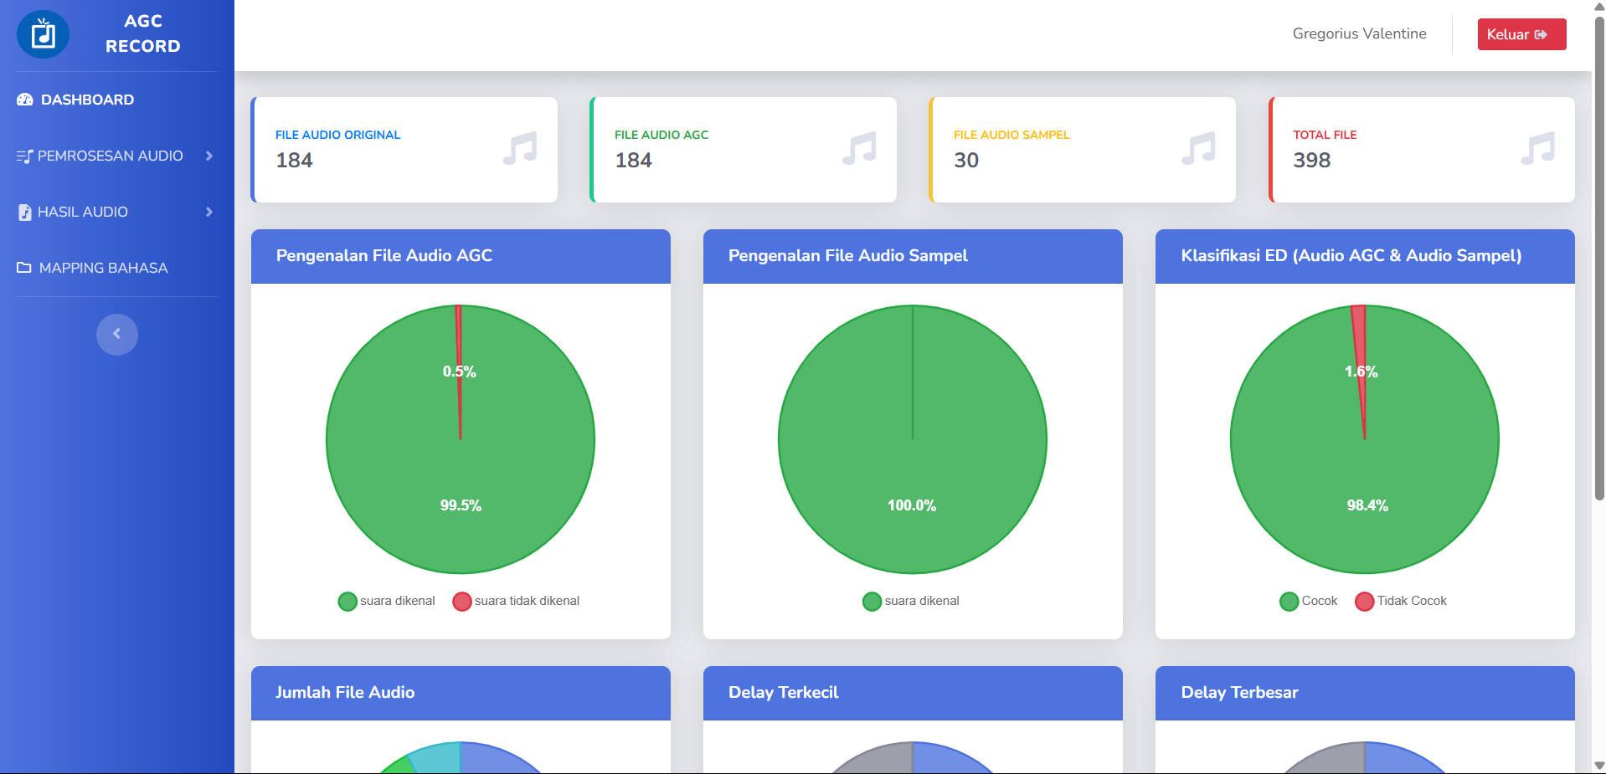Click the 'Klasifikasi ED (Audio AGC & Audio Sampel)' header
The width and height of the screenshot is (1606, 774).
click(x=1365, y=256)
